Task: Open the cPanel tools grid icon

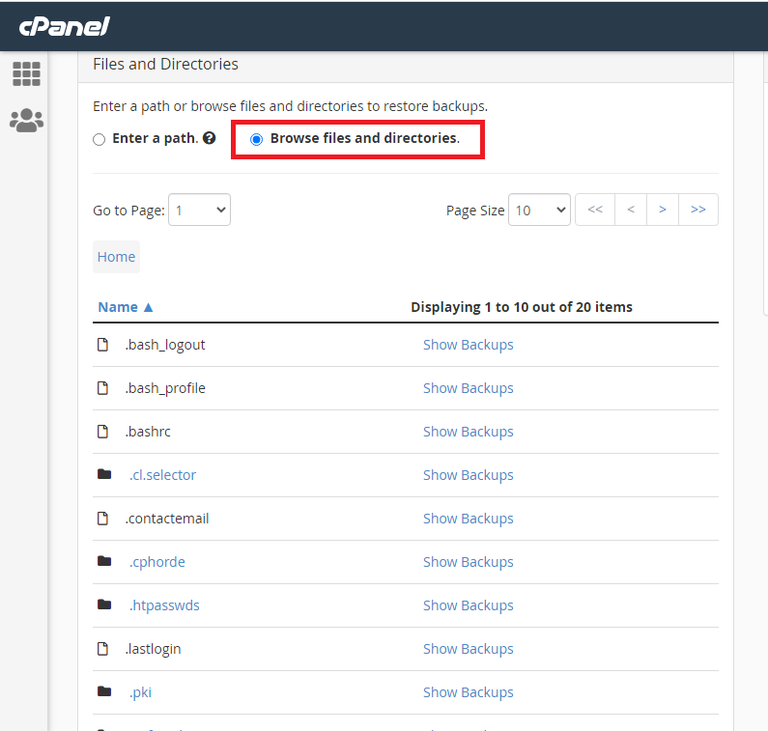Action: tap(26, 74)
